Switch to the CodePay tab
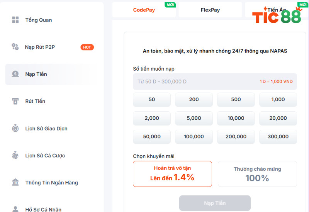 (x=144, y=10)
